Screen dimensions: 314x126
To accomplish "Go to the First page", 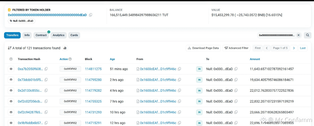I will [x=258, y=48].
